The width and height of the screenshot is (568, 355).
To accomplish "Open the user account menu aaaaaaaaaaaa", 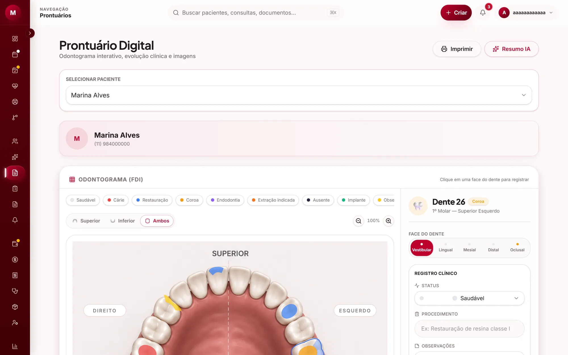I will (x=526, y=12).
